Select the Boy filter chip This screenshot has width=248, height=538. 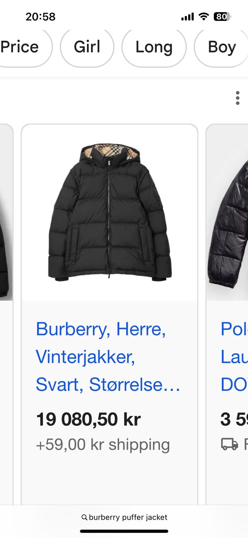[221, 47]
